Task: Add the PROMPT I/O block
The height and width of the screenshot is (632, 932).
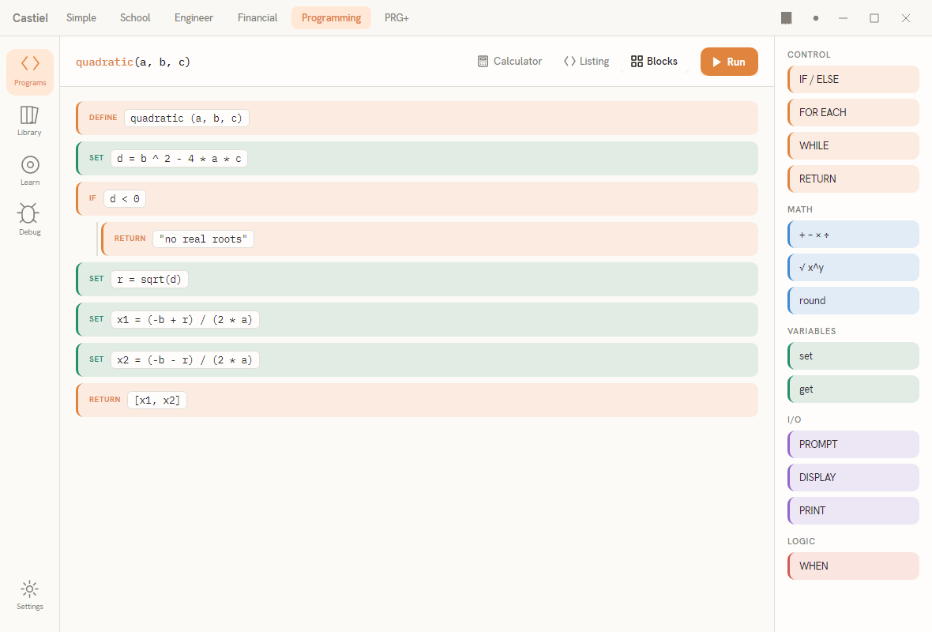Action: [x=854, y=445]
